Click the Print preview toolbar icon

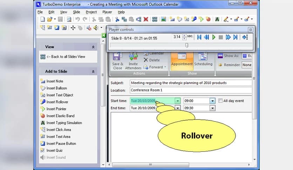click(x=69, y=19)
